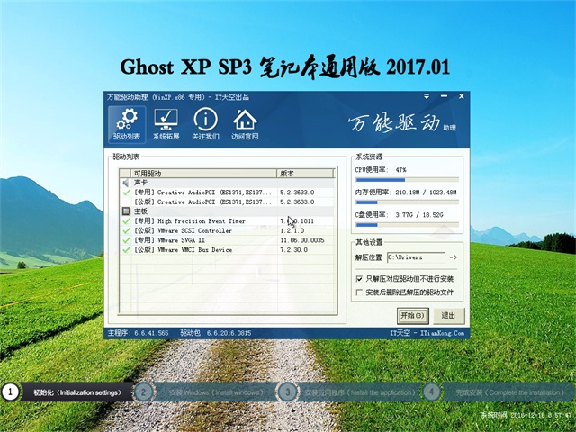This screenshot has height=432, width=576.
Task: Select the VMware SVGA II driver name
Action: [x=182, y=240]
